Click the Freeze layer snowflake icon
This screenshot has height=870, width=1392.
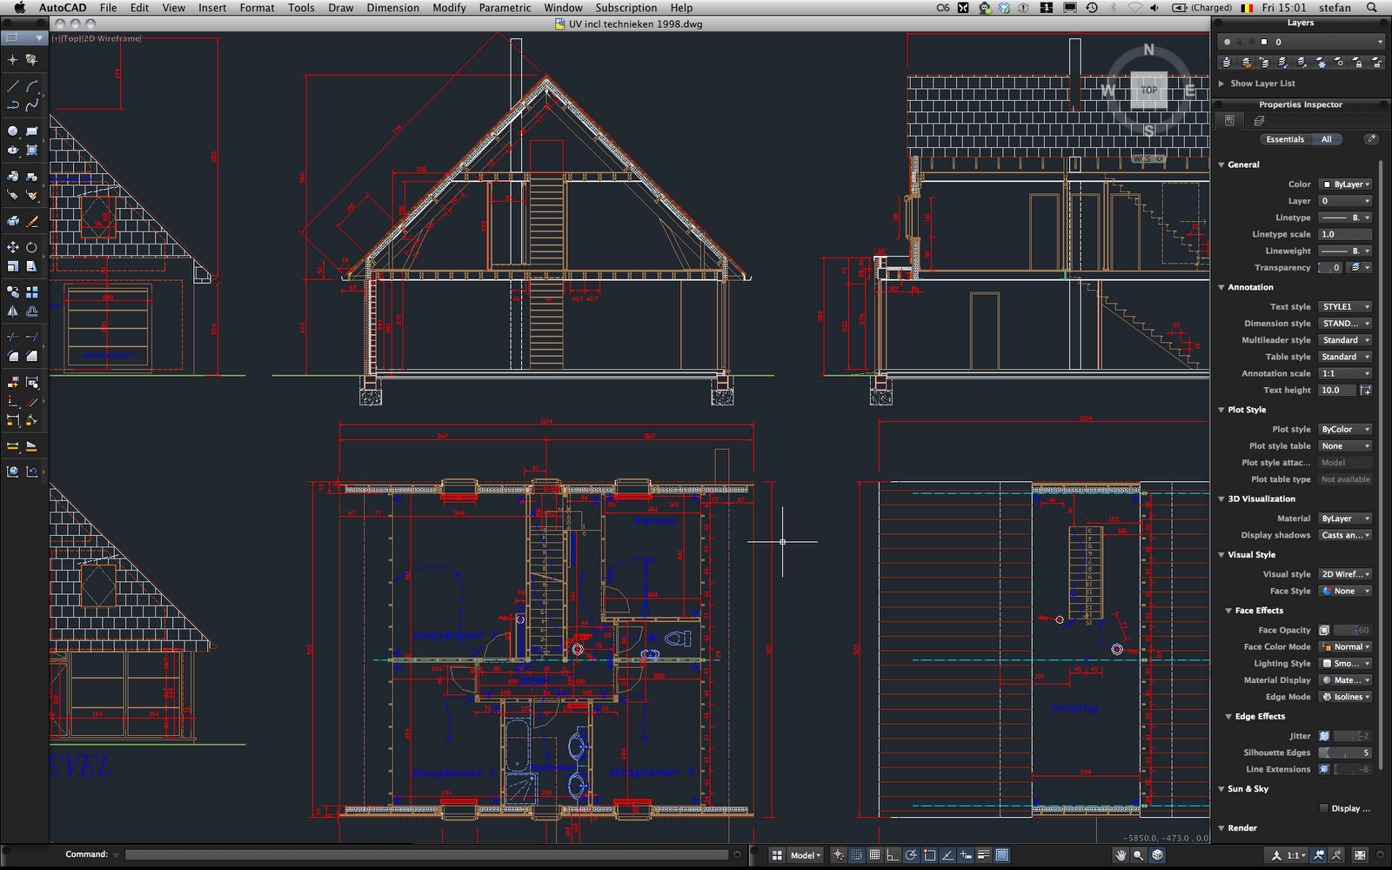[x=1321, y=62]
